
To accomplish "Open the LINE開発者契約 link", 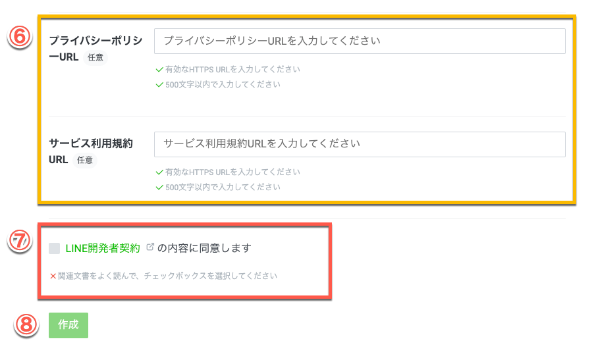I will click(x=103, y=248).
